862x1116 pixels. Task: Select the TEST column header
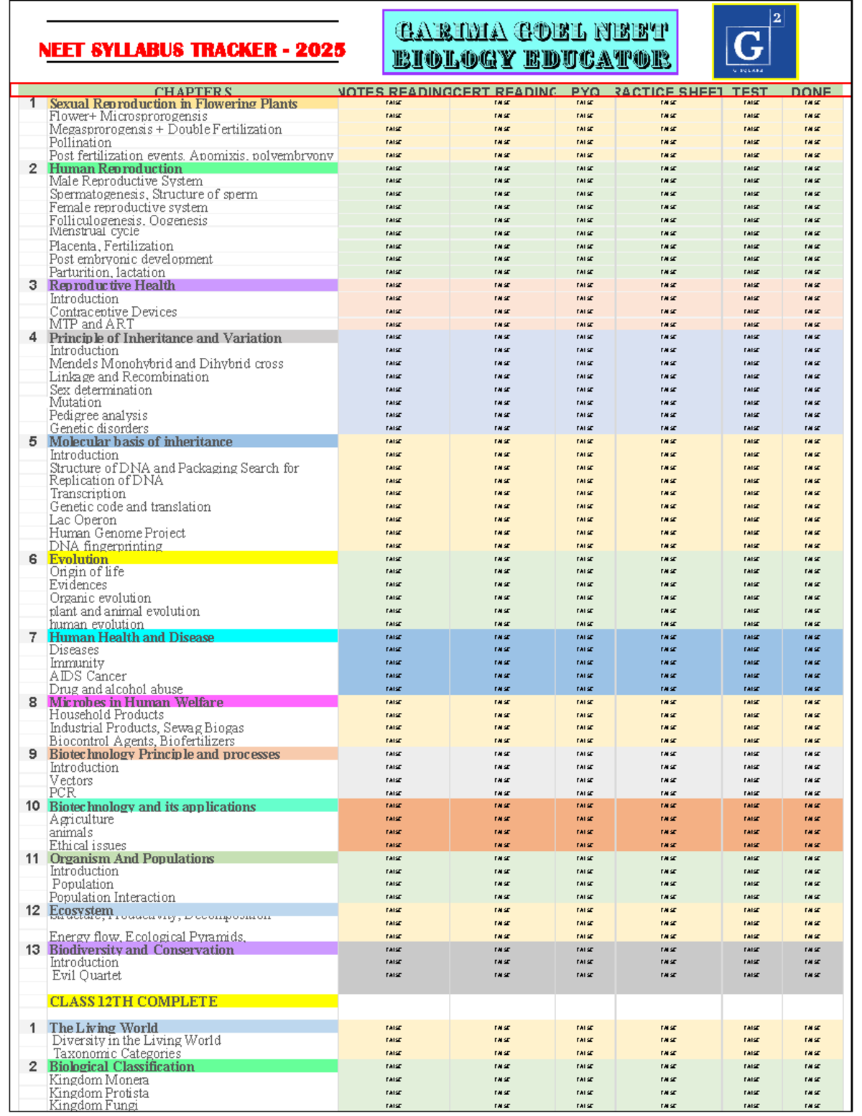[750, 91]
